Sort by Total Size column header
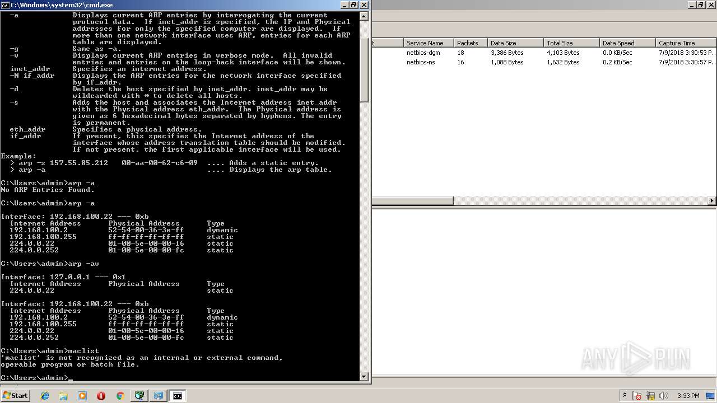Image resolution: width=717 pixels, height=403 pixels. click(571, 43)
